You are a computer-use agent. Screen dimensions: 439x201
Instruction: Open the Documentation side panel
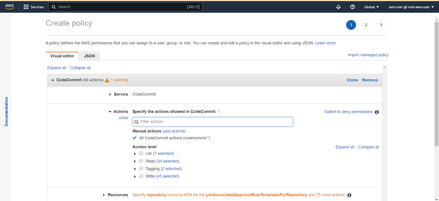tap(6, 111)
